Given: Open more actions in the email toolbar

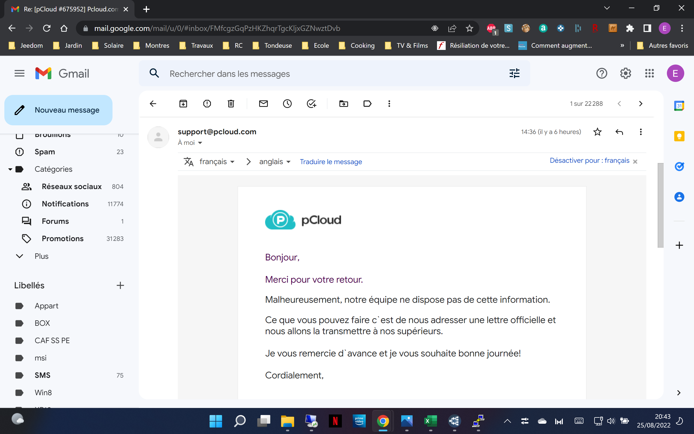Looking at the screenshot, I should tap(389, 104).
